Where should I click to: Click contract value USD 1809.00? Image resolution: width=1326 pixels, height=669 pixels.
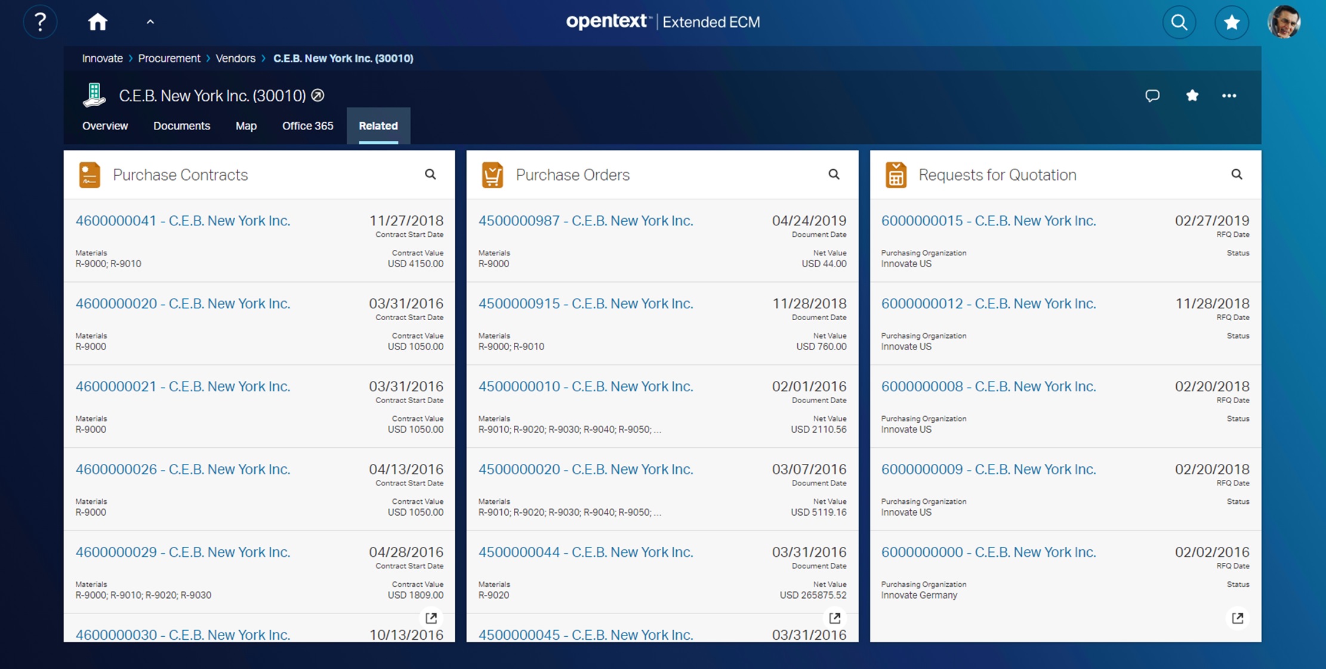point(415,595)
